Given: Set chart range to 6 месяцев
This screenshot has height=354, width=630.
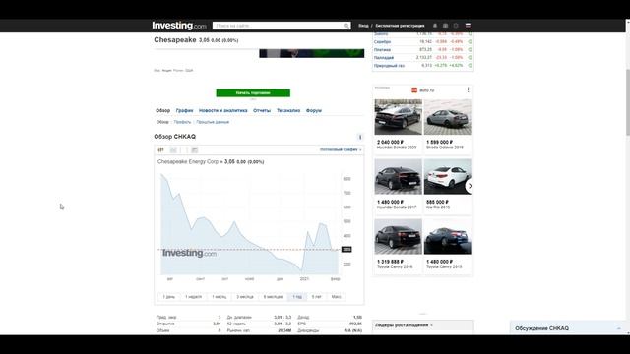Looking at the screenshot, I should click(x=273, y=297).
